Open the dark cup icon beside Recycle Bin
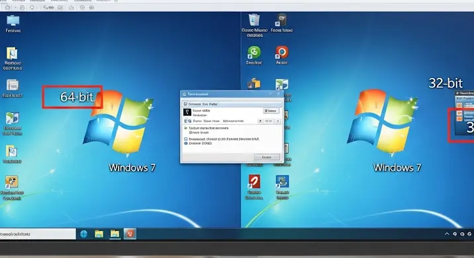 (281, 20)
